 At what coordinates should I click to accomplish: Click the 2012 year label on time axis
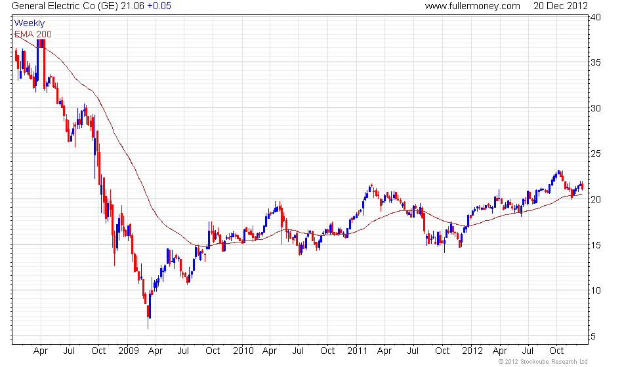click(472, 351)
